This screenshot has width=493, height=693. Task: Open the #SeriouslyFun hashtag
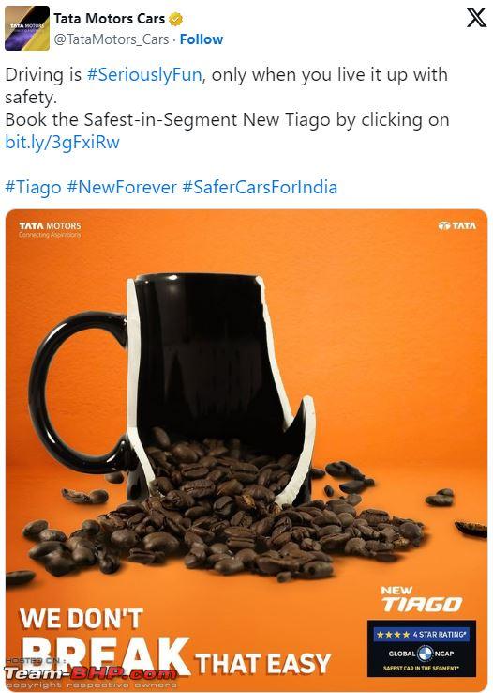coord(144,74)
